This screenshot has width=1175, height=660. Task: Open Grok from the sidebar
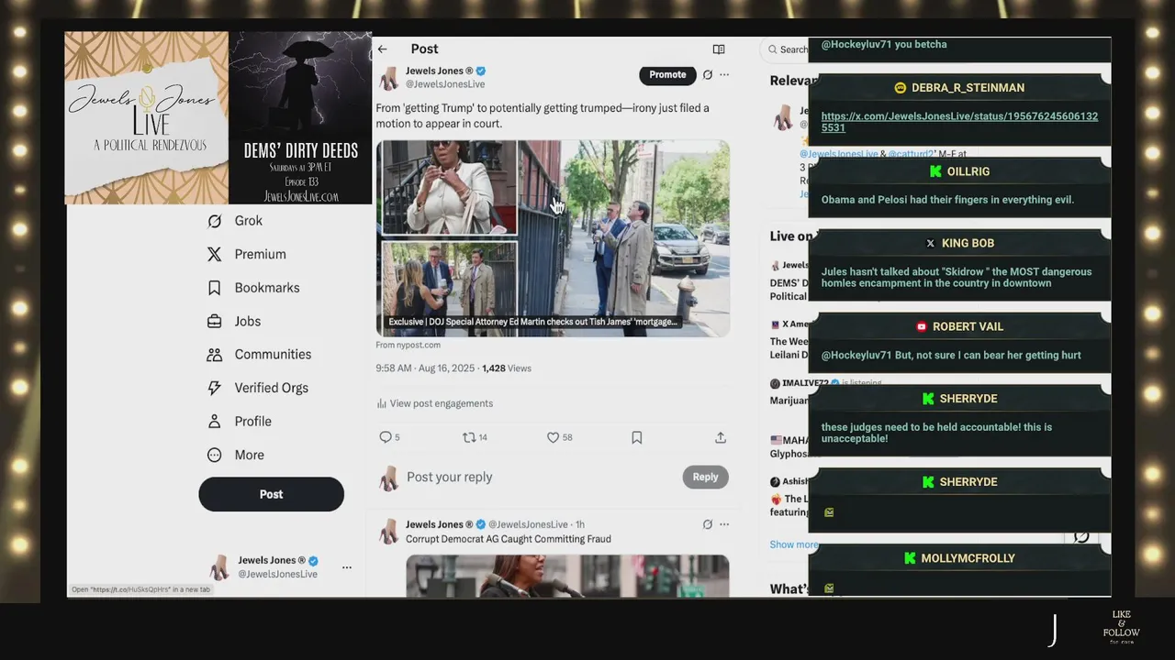(x=235, y=221)
